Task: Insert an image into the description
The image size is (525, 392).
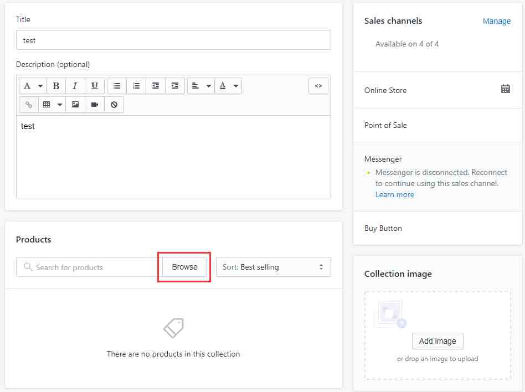Action: 75,105
